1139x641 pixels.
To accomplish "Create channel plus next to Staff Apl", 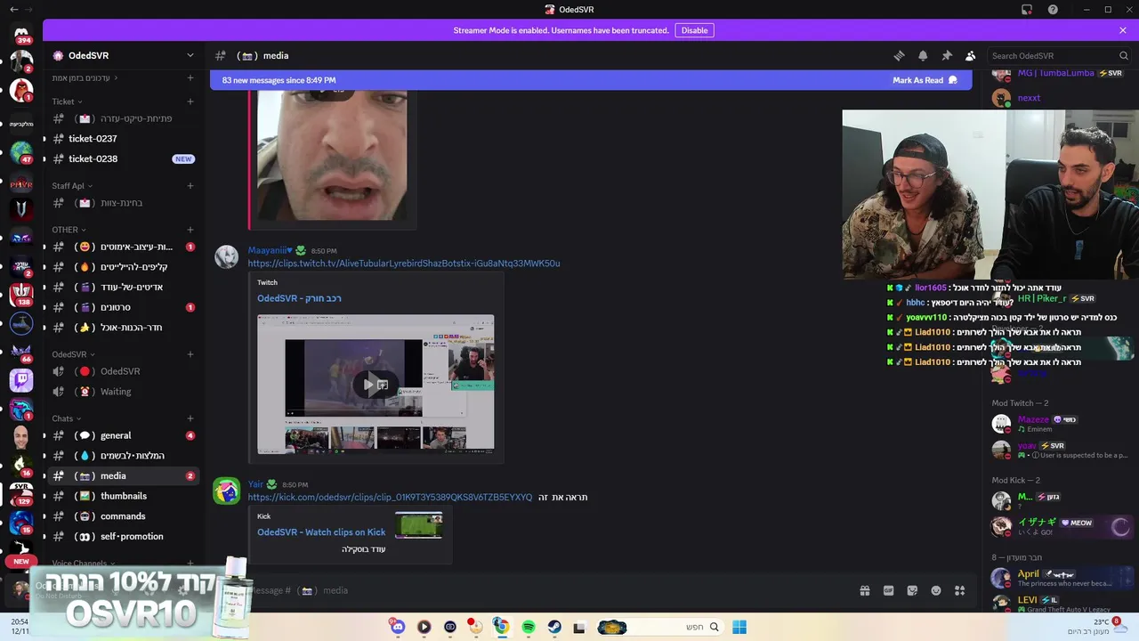I will 190,186.
